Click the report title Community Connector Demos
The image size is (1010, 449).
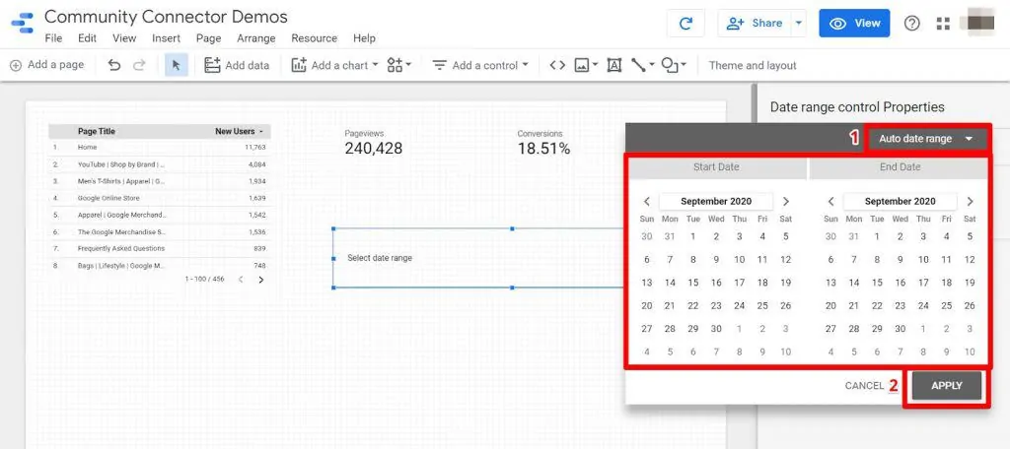pyautogui.click(x=166, y=17)
